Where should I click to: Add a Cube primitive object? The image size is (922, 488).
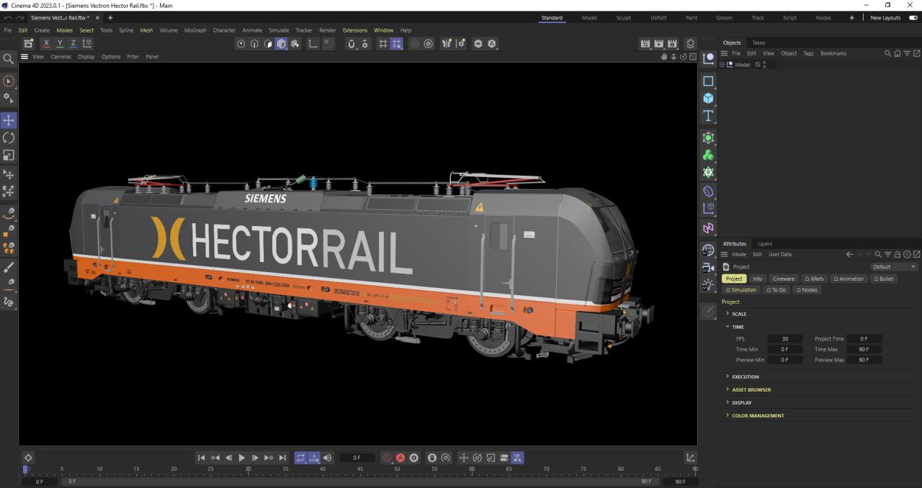(x=708, y=99)
